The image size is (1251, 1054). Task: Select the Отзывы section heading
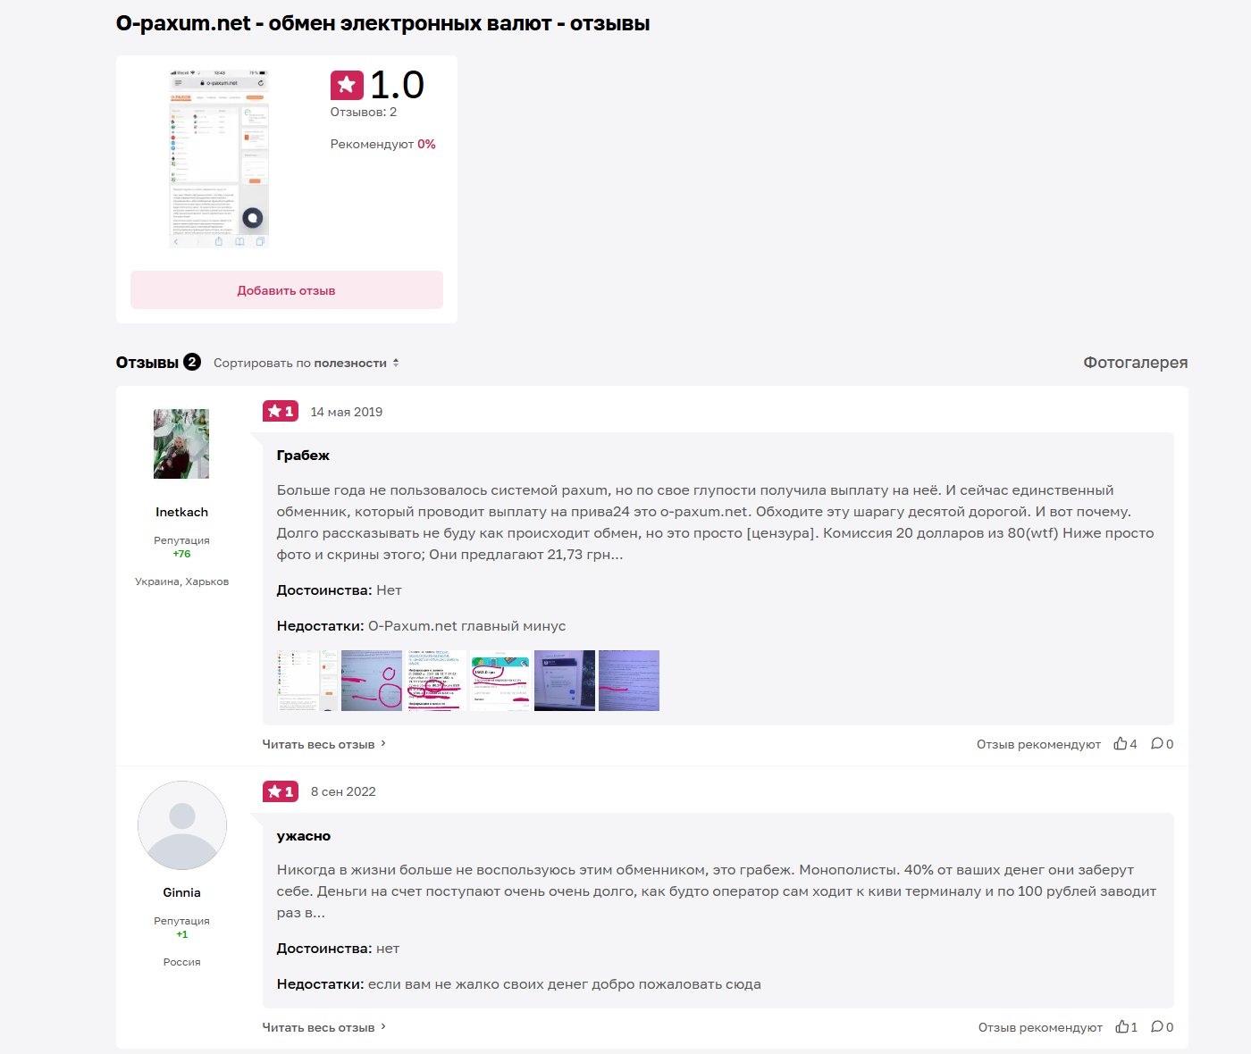147,363
